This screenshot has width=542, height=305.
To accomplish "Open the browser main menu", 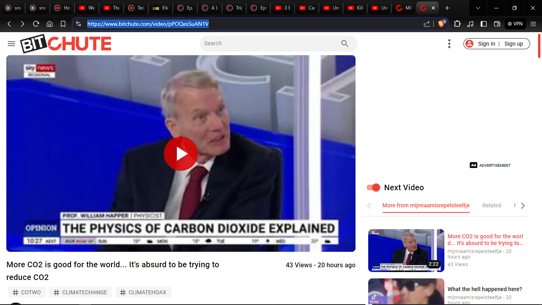I will pos(533,24).
